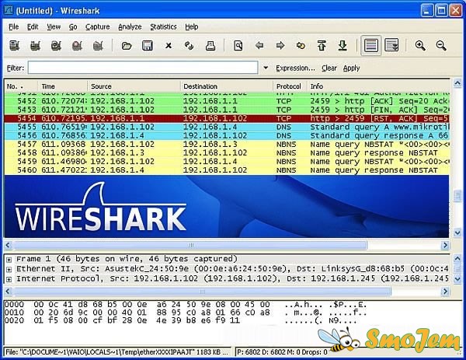Click packet list horizontal scrollbar right arrow
466x360 pixels.
point(445,245)
